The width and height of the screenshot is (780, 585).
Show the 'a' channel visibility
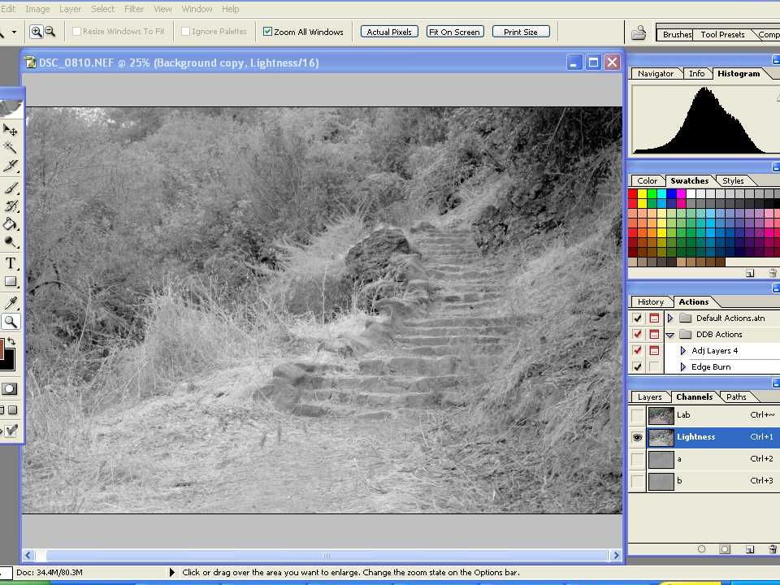click(637, 459)
